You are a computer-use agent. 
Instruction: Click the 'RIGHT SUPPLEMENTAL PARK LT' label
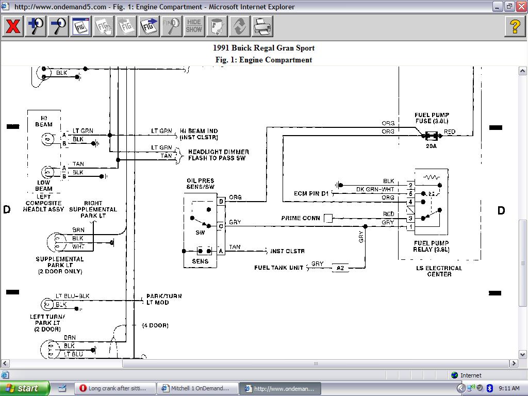pyautogui.click(x=93, y=209)
